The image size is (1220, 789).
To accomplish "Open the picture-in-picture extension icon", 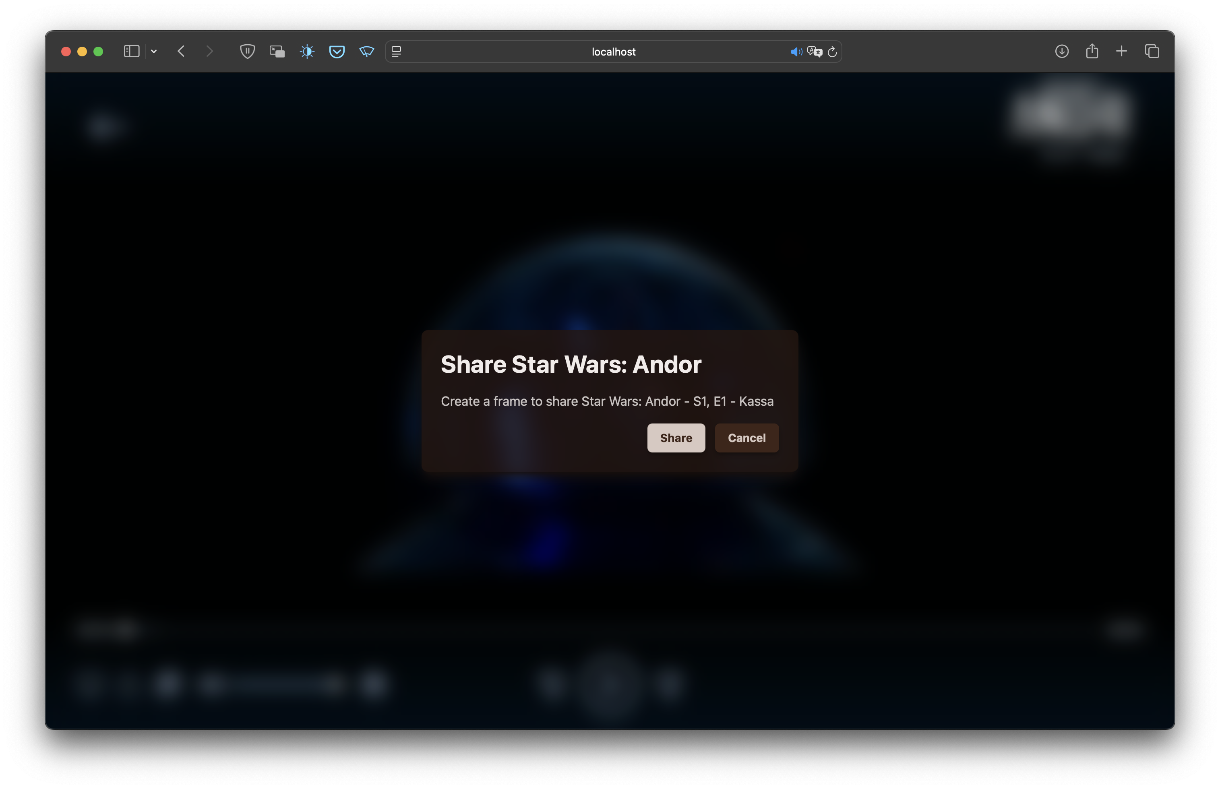I will pyautogui.click(x=277, y=51).
